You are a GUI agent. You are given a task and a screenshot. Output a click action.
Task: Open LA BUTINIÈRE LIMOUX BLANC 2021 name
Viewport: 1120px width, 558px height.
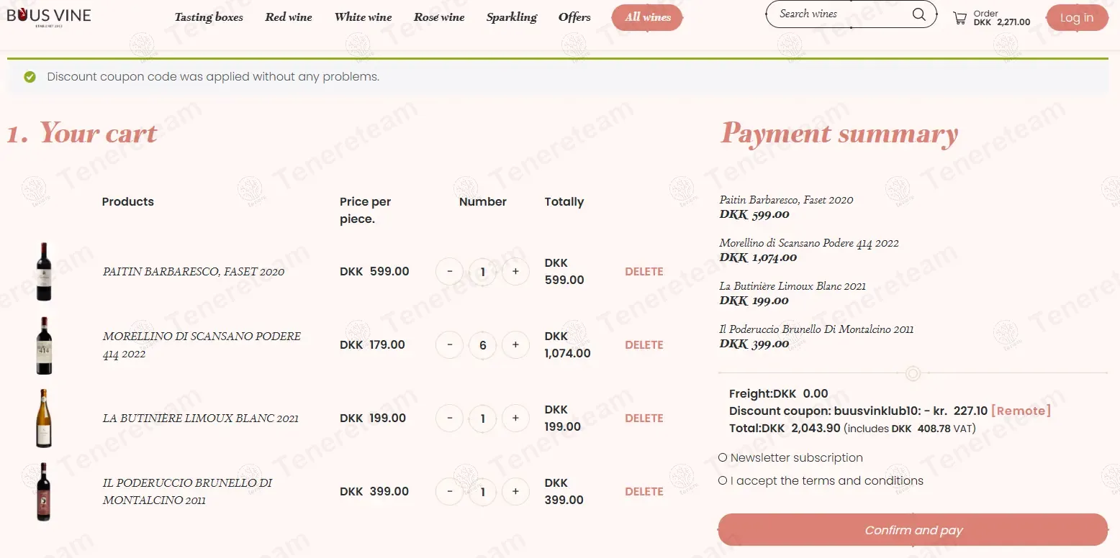[x=201, y=418]
